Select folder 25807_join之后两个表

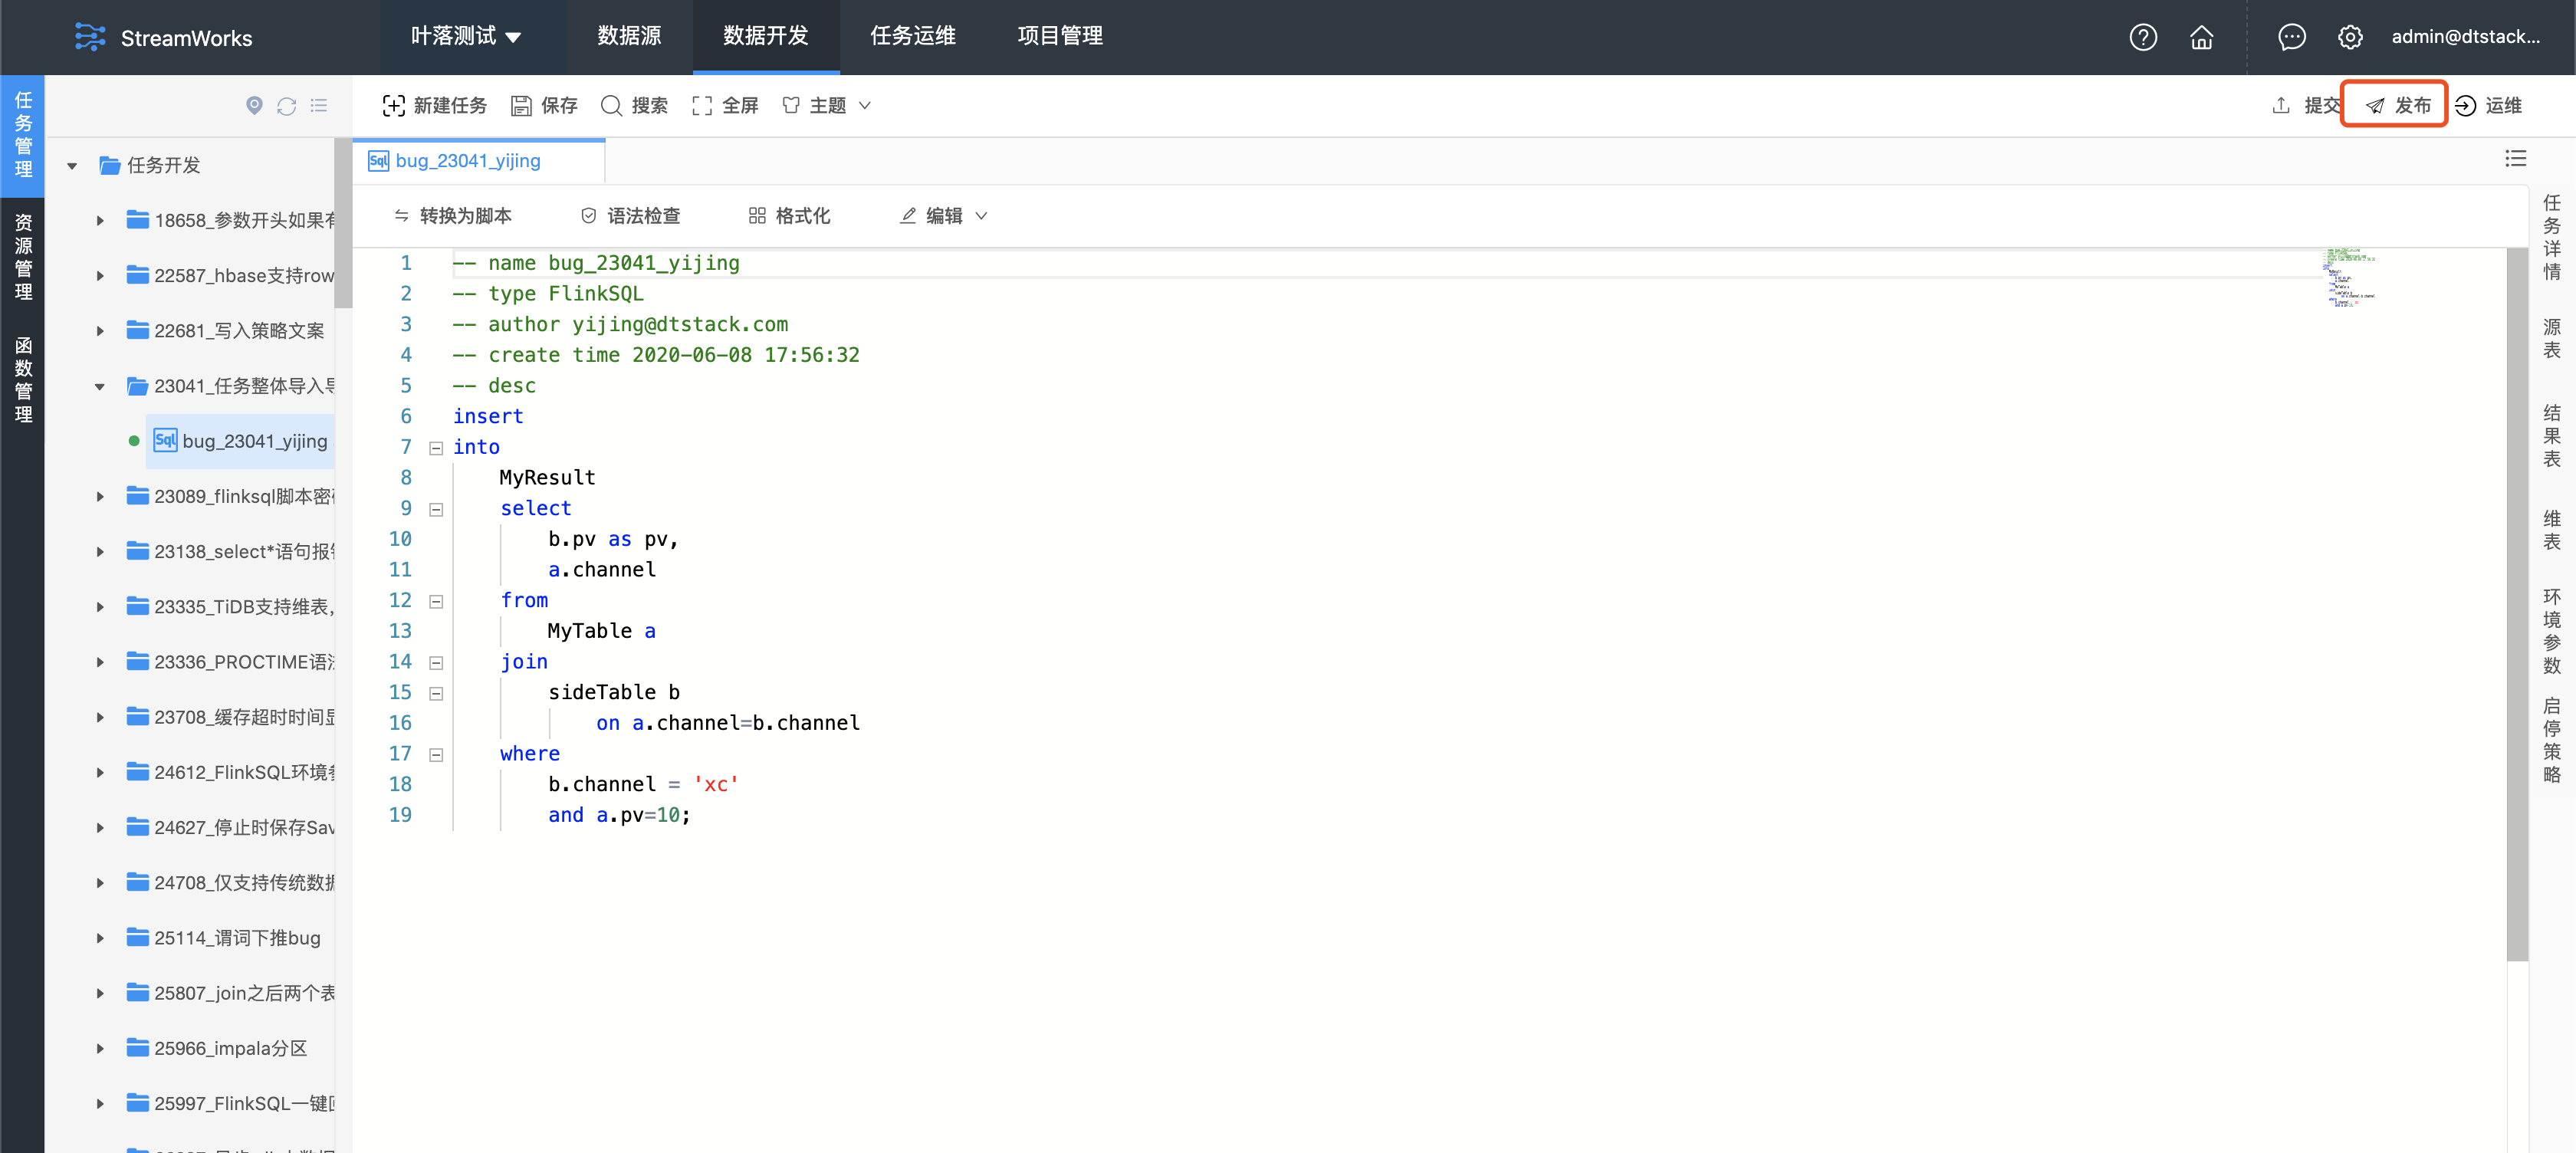[x=231, y=993]
